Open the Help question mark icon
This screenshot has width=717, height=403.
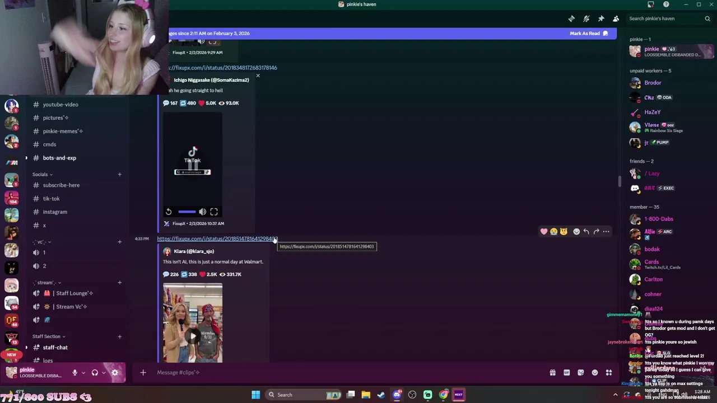(x=666, y=4)
